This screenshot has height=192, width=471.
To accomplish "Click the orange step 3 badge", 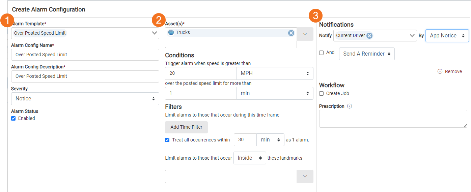I will coord(315,15).
